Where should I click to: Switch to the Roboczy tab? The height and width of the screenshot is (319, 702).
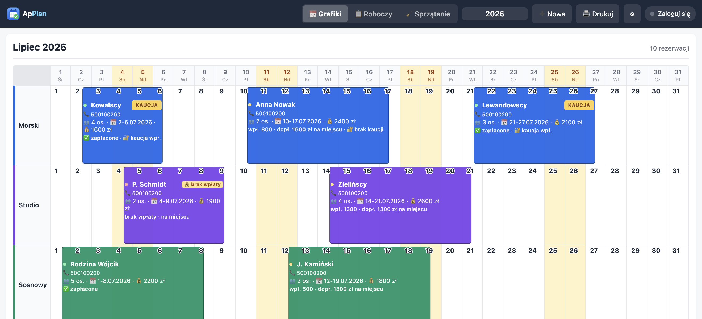[x=374, y=14]
